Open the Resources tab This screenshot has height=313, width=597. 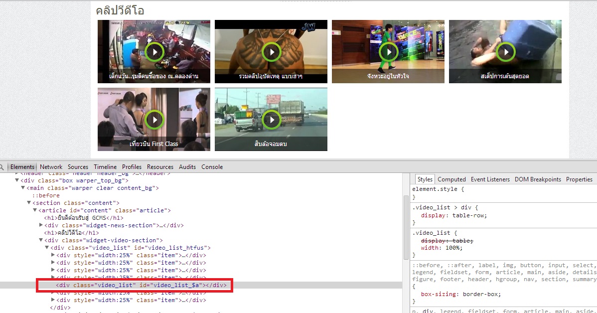pos(160,167)
